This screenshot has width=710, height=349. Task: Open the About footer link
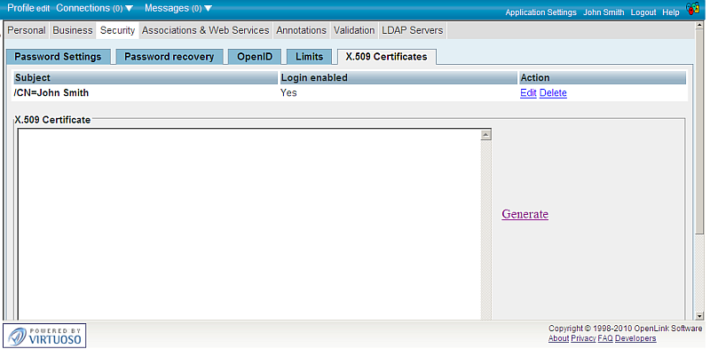(x=558, y=338)
